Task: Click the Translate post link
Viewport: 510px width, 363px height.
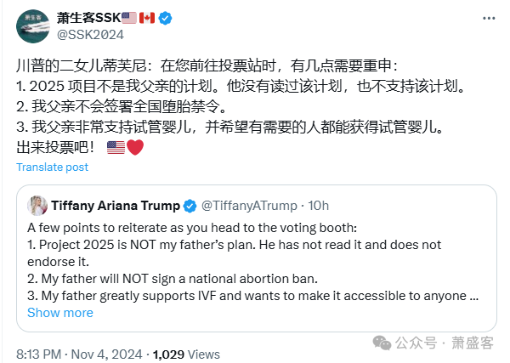Action: 53,167
